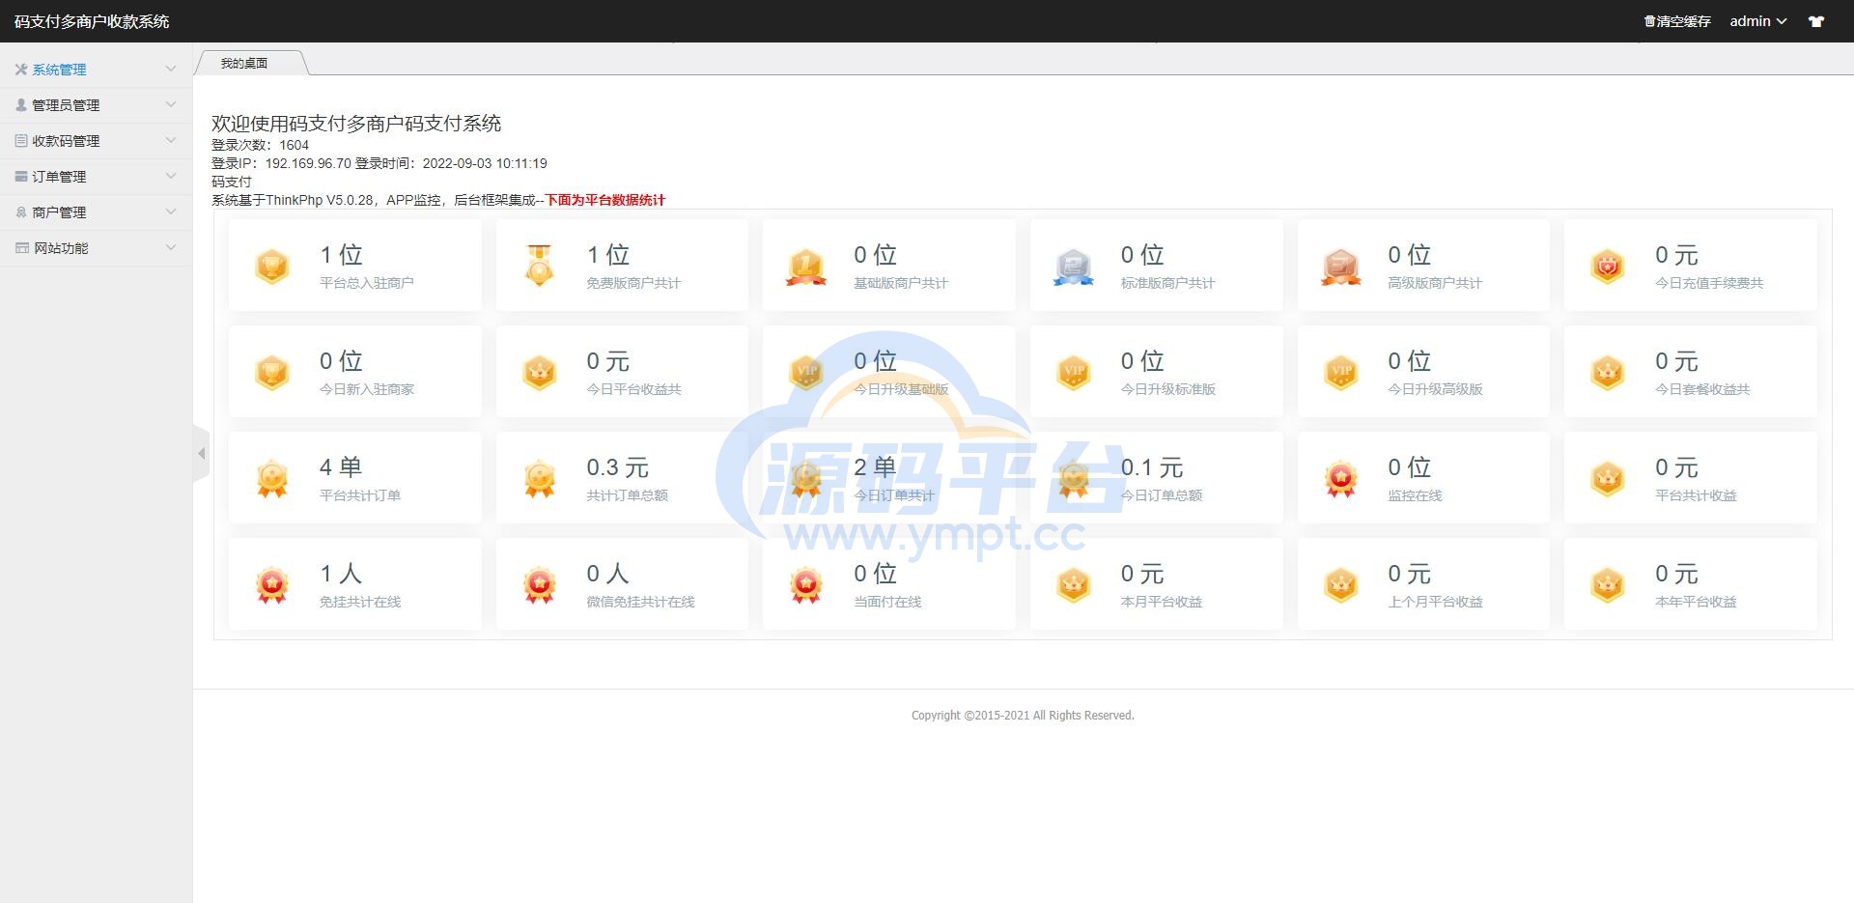
Task: Click the 监控在线 red star medal icon
Action: click(1341, 479)
